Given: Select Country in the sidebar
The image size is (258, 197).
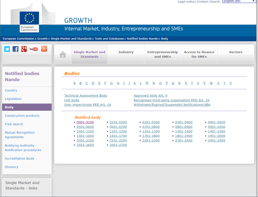Looking at the screenshot, I should [x=11, y=90].
